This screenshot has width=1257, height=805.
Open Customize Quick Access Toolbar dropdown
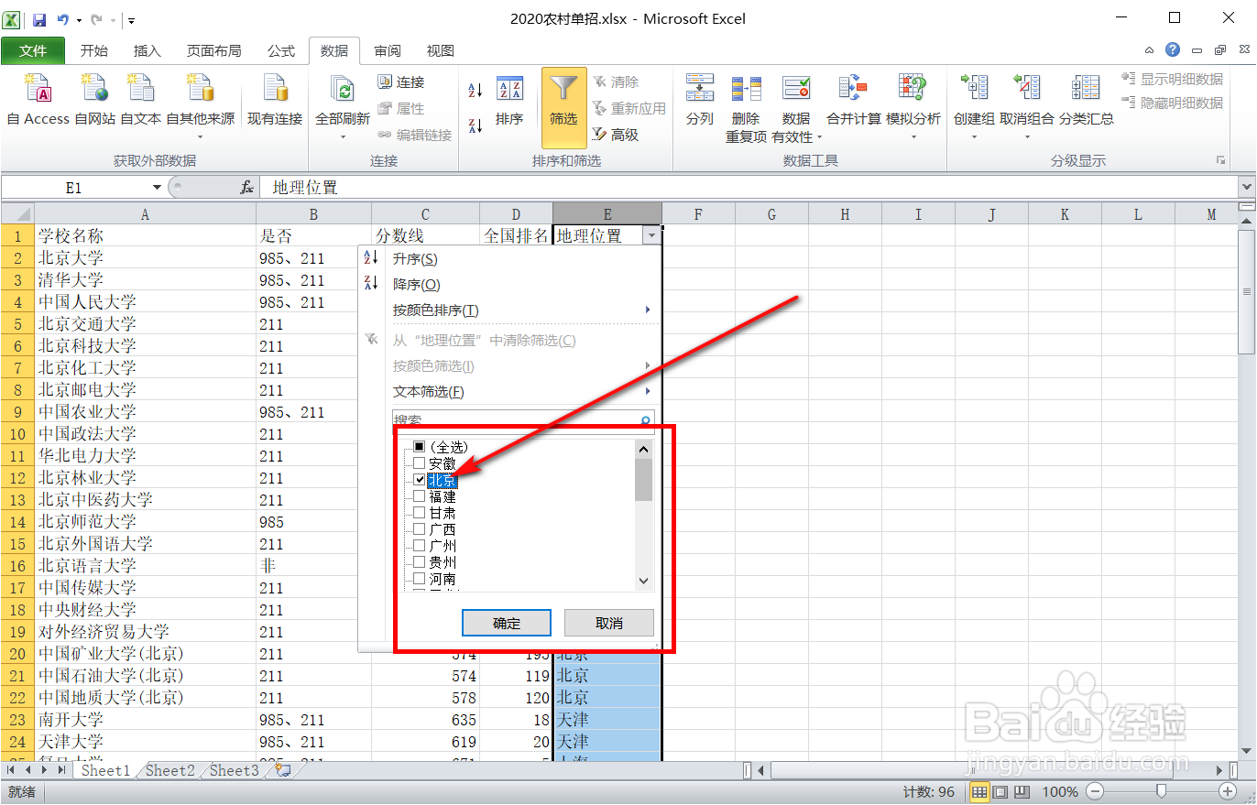[132, 19]
